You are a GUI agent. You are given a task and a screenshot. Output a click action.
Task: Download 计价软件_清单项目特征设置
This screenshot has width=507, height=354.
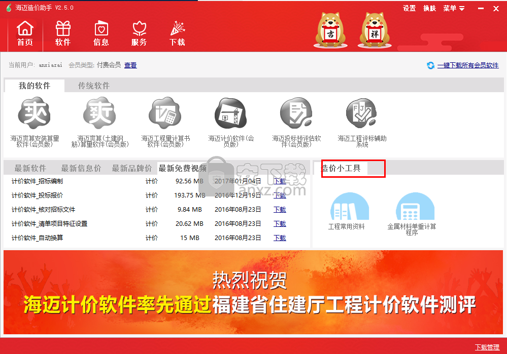click(280, 224)
